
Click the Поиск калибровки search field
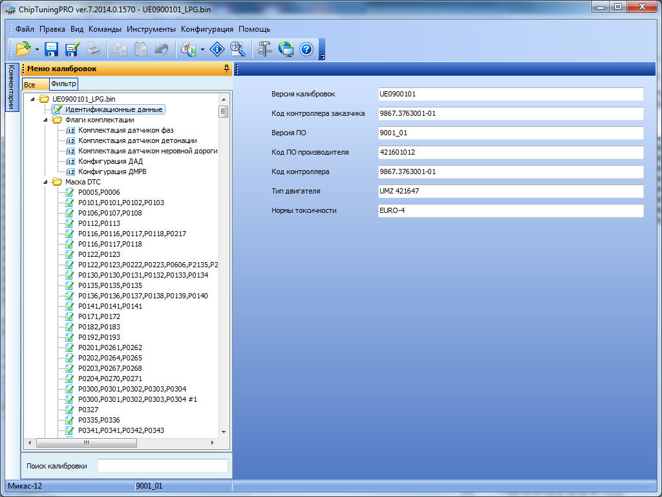pos(162,466)
